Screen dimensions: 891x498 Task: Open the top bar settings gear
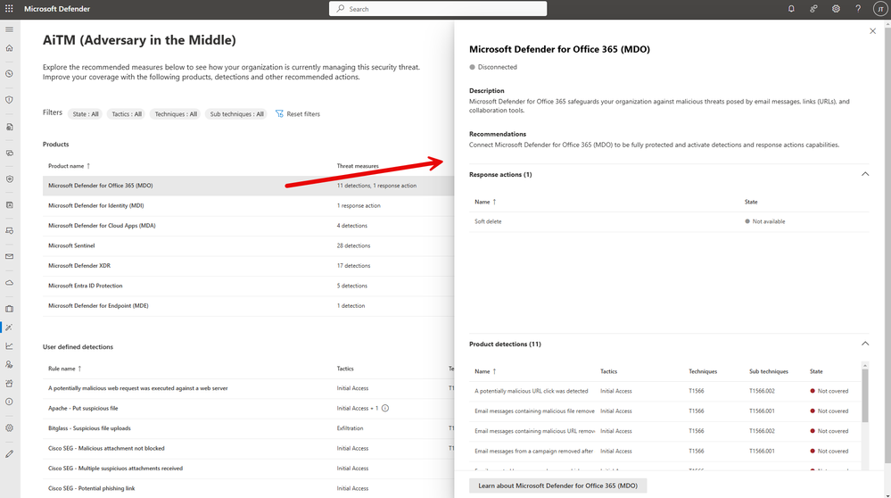836,9
